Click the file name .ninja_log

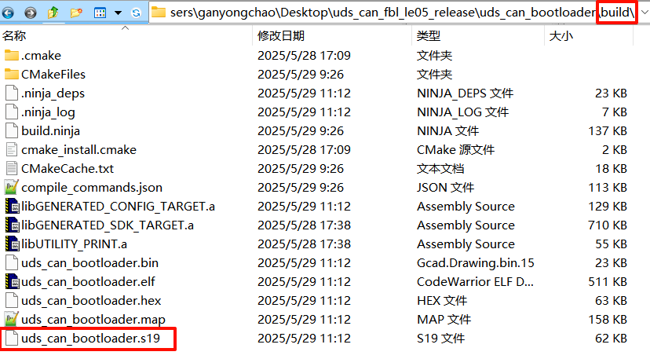click(48, 112)
